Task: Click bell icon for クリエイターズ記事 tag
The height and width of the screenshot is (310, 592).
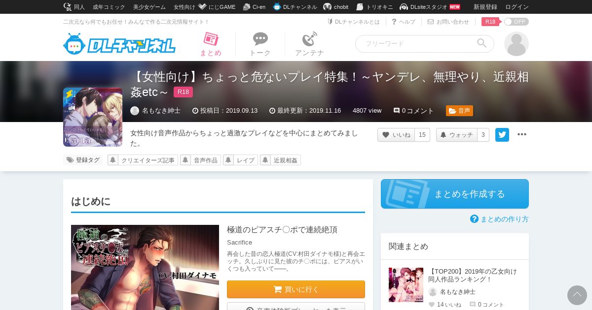Action: click(113, 160)
